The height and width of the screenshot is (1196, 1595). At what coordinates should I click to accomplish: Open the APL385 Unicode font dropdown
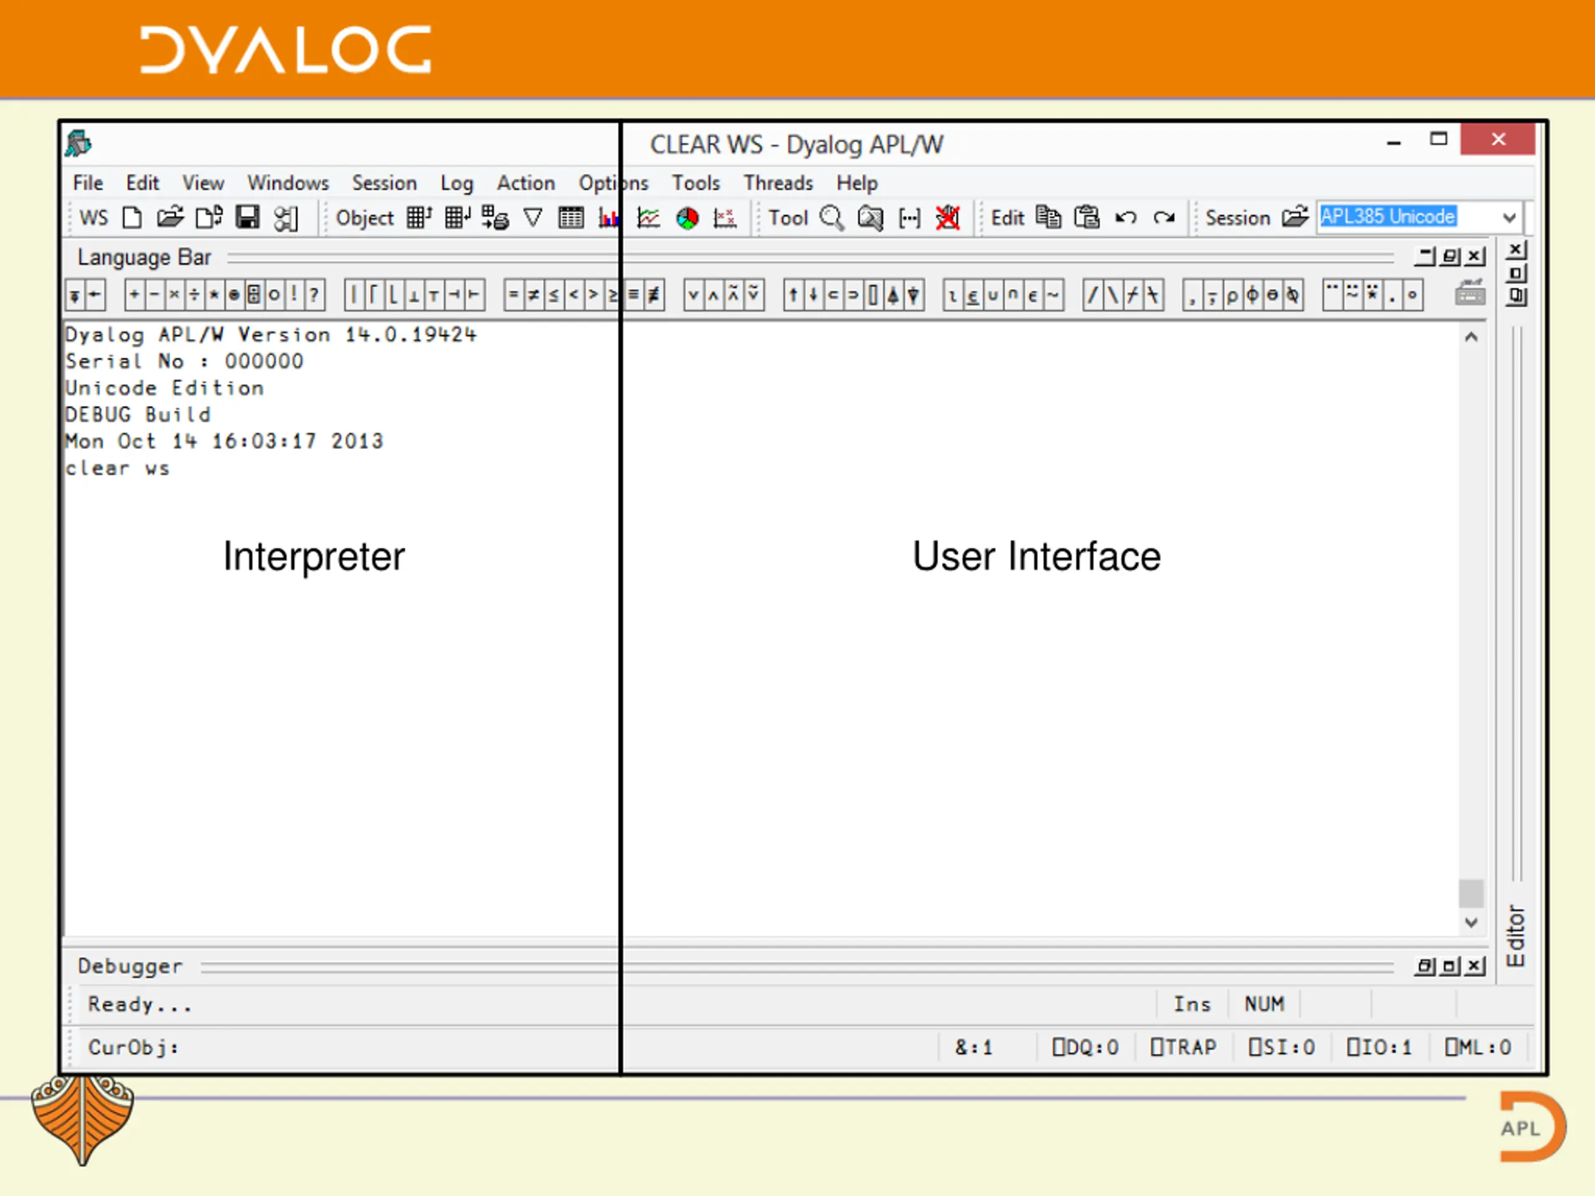click(x=1509, y=217)
